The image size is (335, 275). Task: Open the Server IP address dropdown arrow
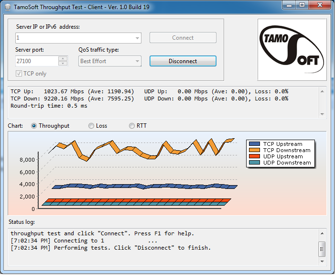[x=137, y=38]
